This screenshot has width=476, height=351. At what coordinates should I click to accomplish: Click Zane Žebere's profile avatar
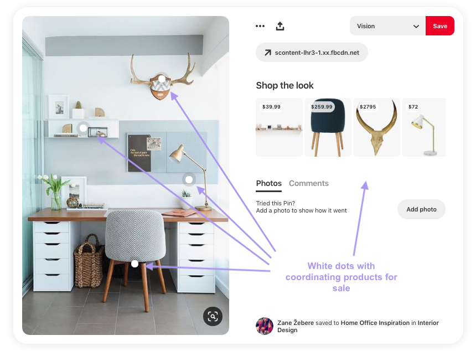[265, 326]
